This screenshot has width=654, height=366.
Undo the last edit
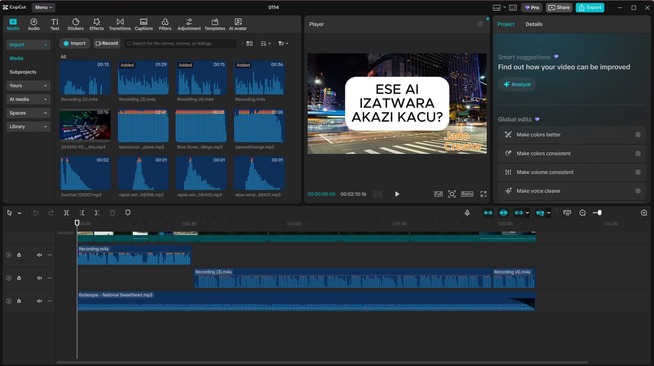pos(36,213)
